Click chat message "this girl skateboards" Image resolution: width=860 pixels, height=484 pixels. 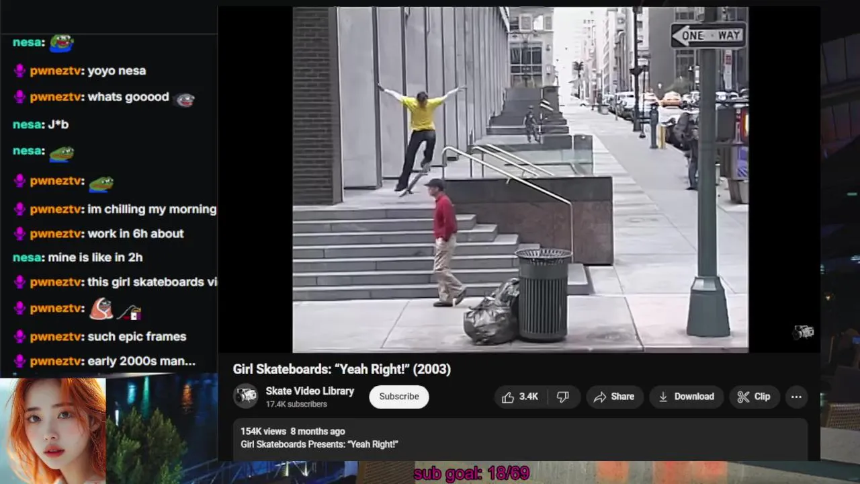pos(152,282)
